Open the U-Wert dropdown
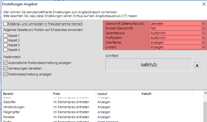This screenshot has width=207, height=122. click(x=203, y=47)
